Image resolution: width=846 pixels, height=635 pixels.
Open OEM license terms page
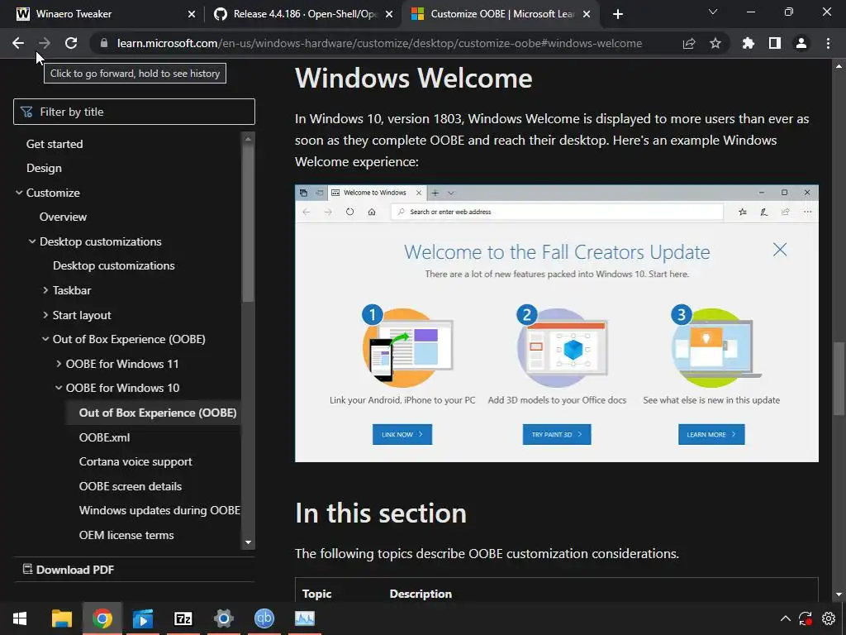click(x=126, y=535)
